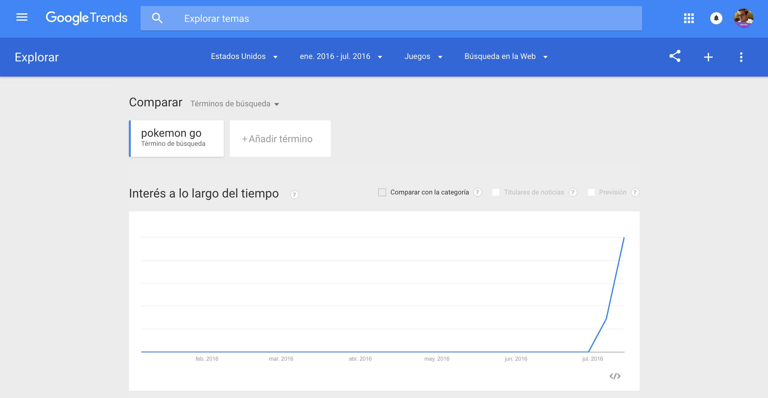Click the peak of the trend line

click(624, 238)
